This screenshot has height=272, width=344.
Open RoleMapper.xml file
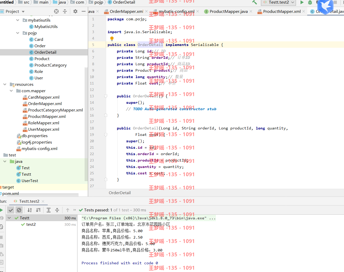point(41,123)
